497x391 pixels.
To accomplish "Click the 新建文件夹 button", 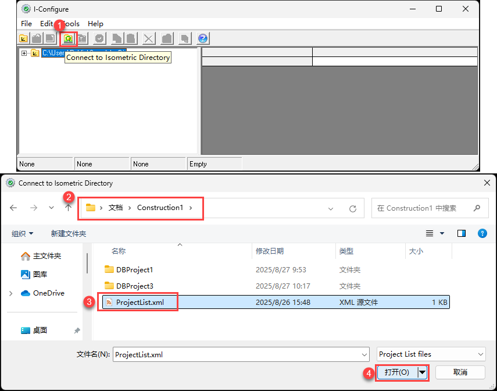I will pyautogui.click(x=69, y=233).
